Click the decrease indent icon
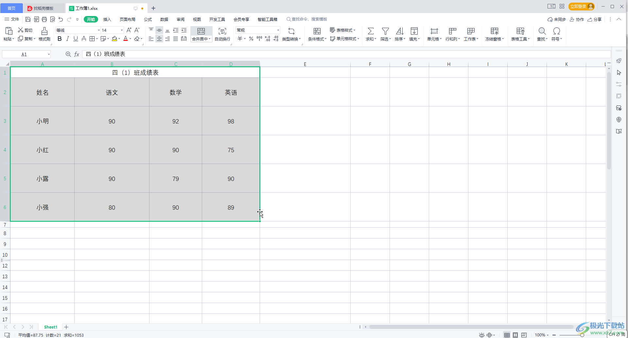The width and height of the screenshot is (628, 338). tap(176, 30)
